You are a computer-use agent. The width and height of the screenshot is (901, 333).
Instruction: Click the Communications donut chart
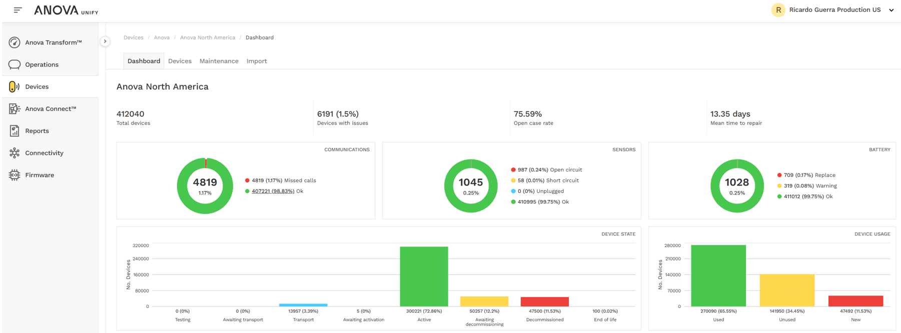205,186
